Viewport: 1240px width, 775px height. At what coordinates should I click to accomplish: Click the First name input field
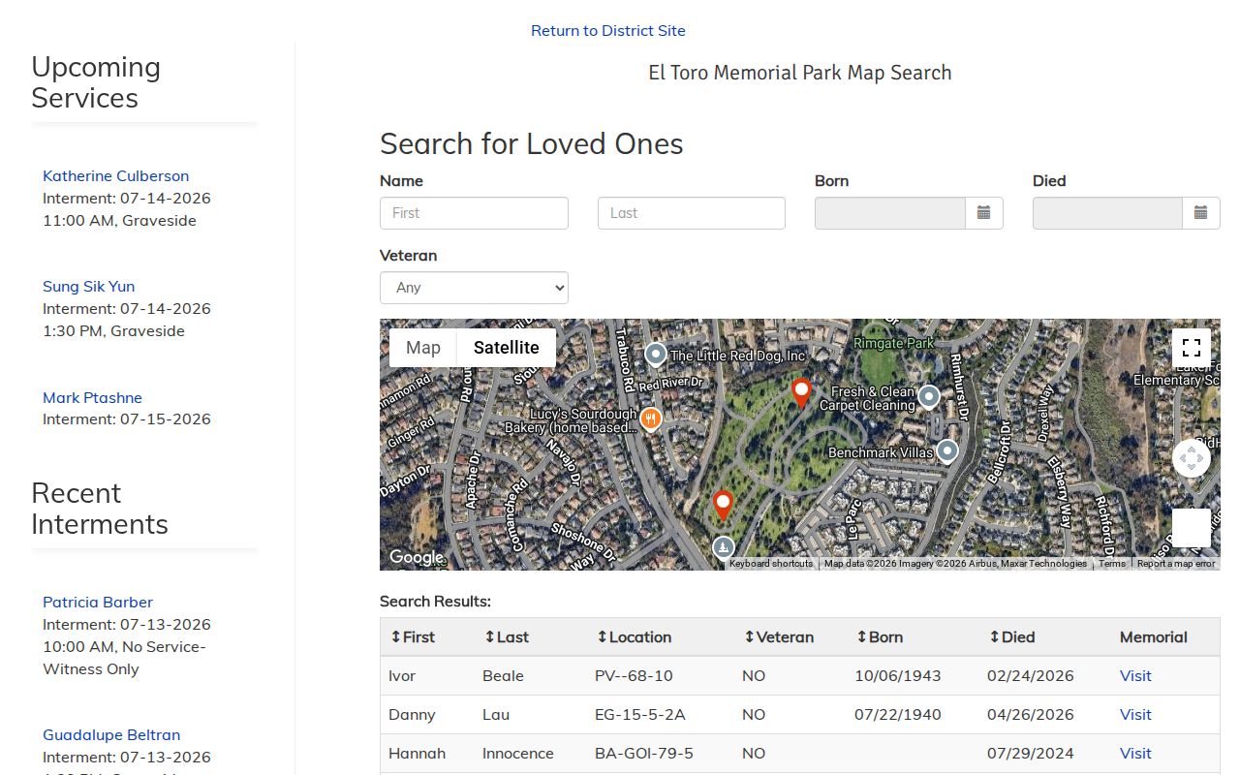tap(474, 213)
